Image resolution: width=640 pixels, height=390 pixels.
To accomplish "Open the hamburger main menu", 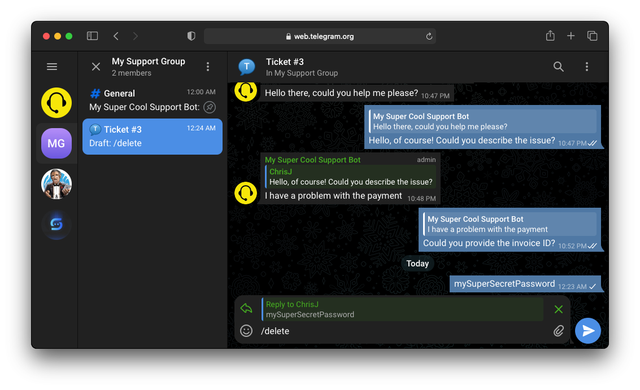I will tap(52, 67).
